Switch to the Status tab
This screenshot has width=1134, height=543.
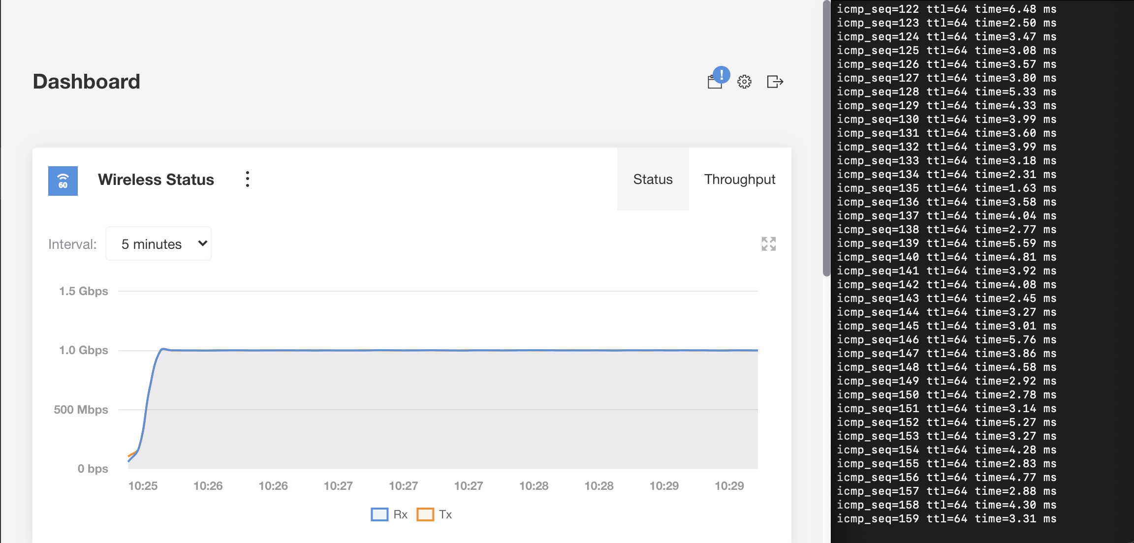tap(653, 180)
